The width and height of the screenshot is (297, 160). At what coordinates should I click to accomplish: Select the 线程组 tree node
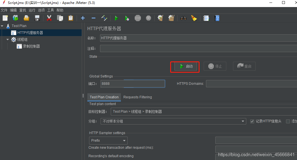coord(22,39)
